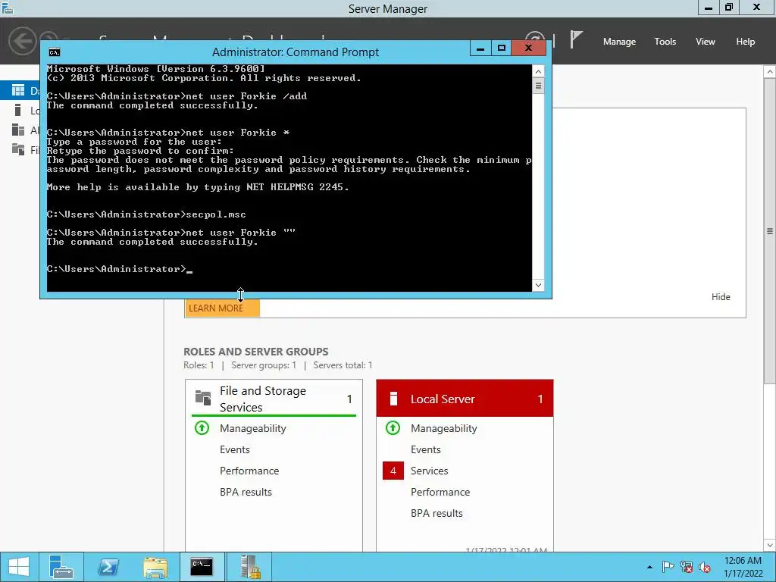Screen dimensions: 776x582
Task: Open Performance under Local Server
Action: [x=440, y=492]
